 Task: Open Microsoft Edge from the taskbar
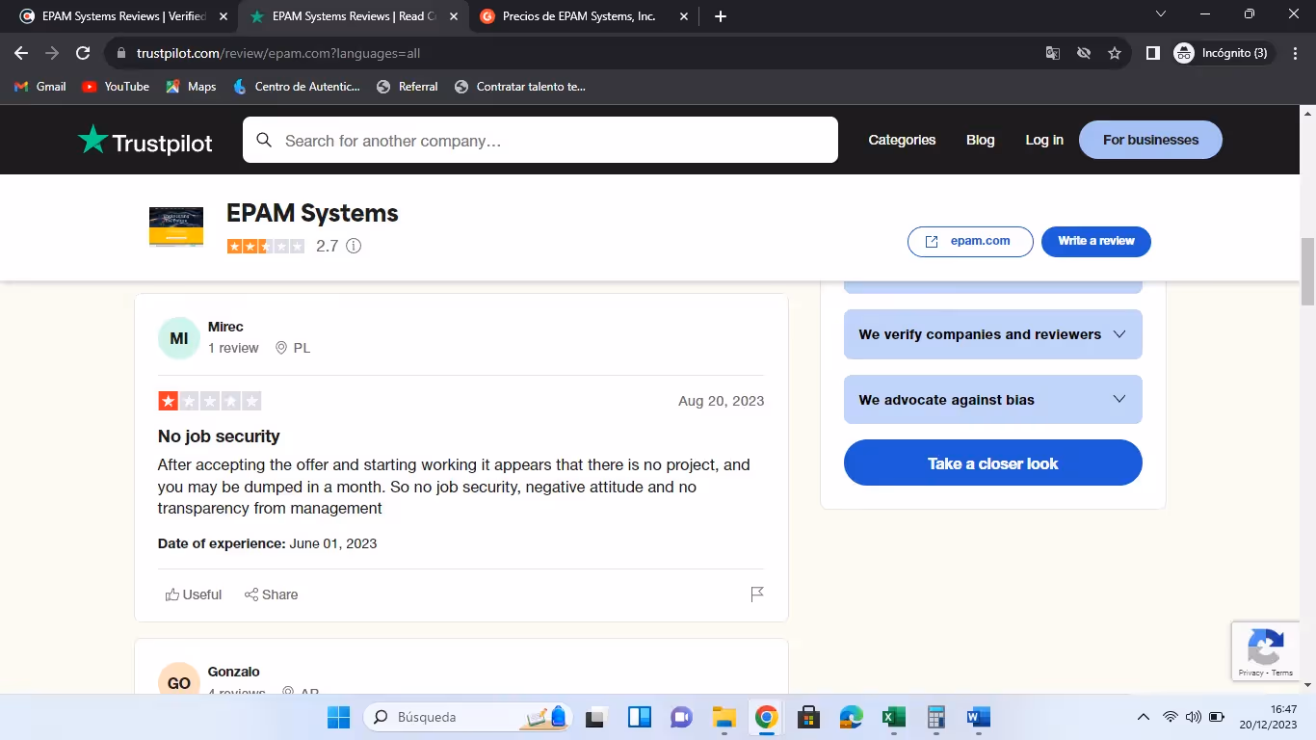pos(851,717)
